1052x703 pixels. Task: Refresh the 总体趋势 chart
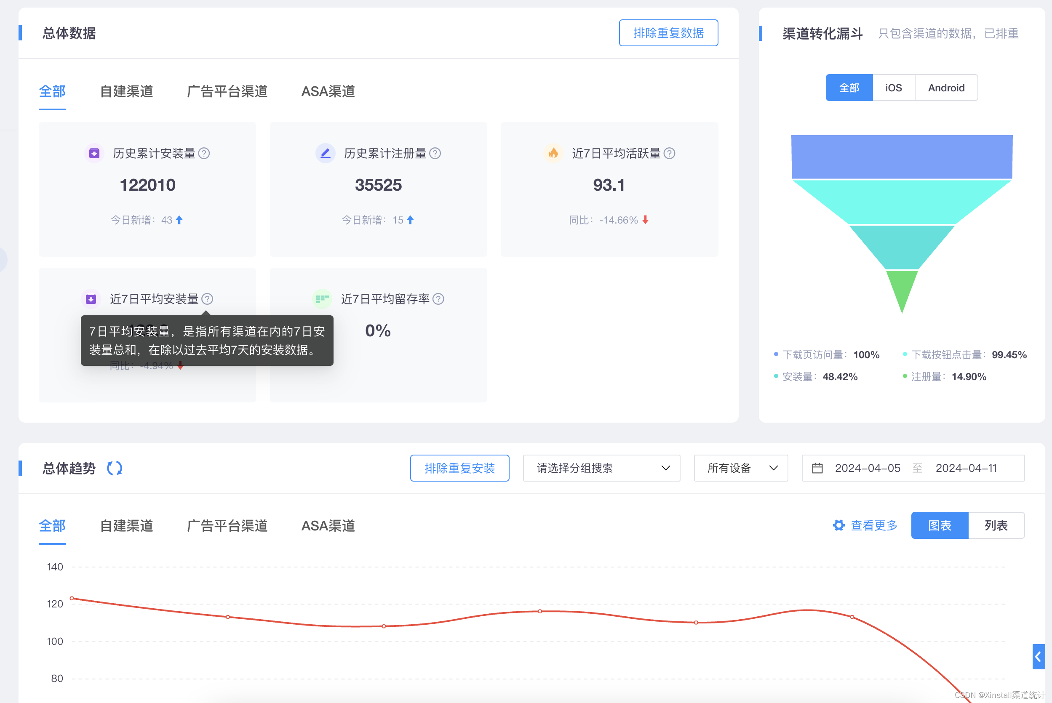(x=115, y=468)
